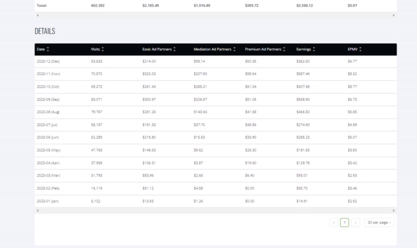Click November earnings value $587.46
Screen dimensions: 417x248
coord(303,74)
